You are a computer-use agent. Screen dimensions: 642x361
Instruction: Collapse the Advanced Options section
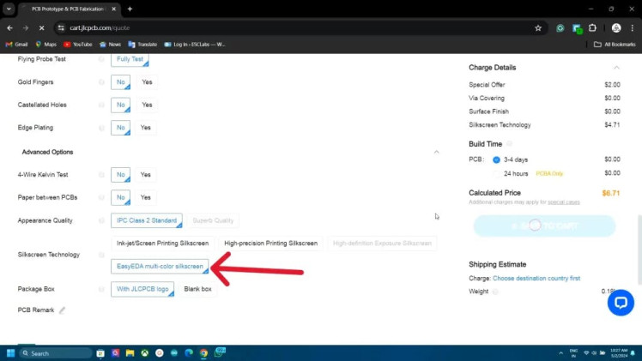(437, 152)
